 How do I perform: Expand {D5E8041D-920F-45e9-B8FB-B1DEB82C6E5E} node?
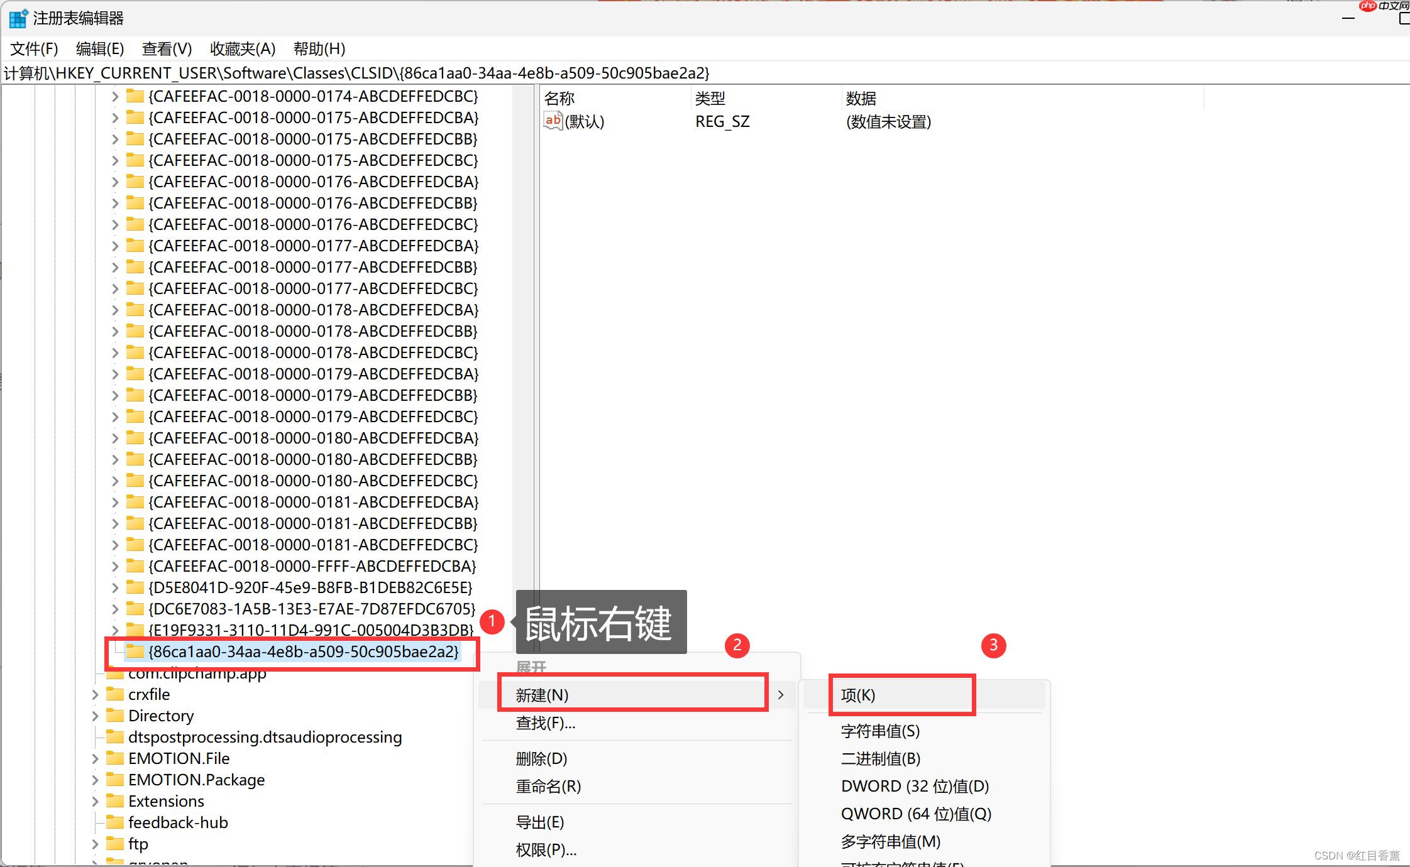coord(114,588)
